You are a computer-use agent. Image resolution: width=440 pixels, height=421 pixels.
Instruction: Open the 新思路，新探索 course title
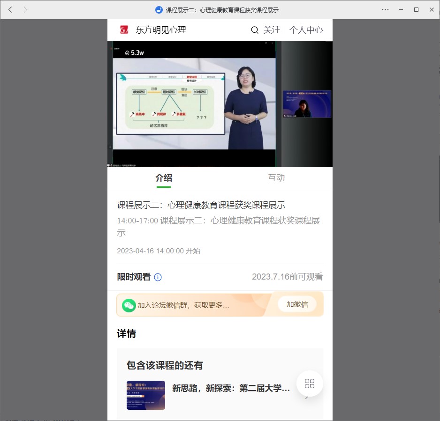(231, 388)
